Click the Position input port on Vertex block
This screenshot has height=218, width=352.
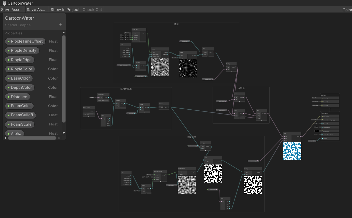322,98
